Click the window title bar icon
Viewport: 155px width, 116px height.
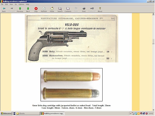tap(1, 1)
